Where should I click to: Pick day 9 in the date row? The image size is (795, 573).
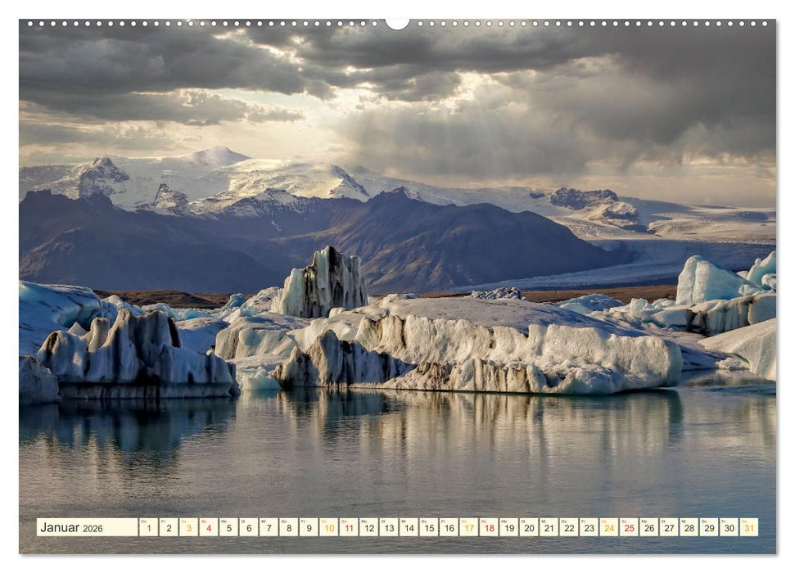click(309, 528)
